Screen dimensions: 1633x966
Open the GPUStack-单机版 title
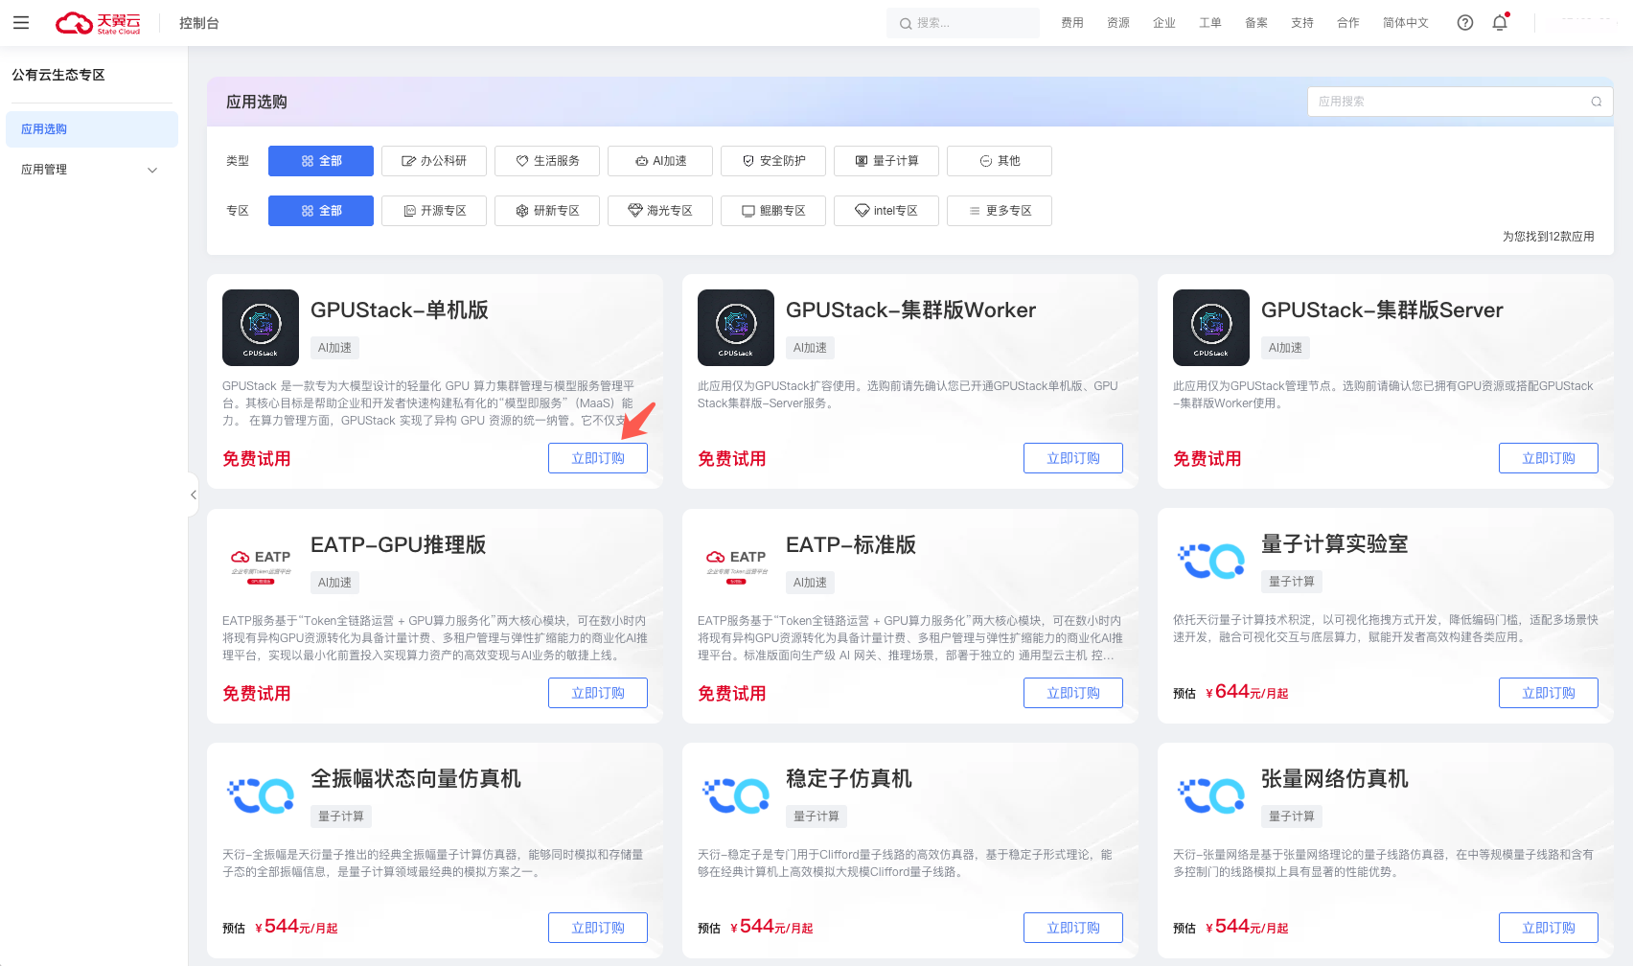[x=400, y=310]
